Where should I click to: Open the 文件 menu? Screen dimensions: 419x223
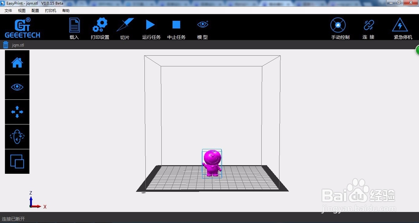(8, 11)
